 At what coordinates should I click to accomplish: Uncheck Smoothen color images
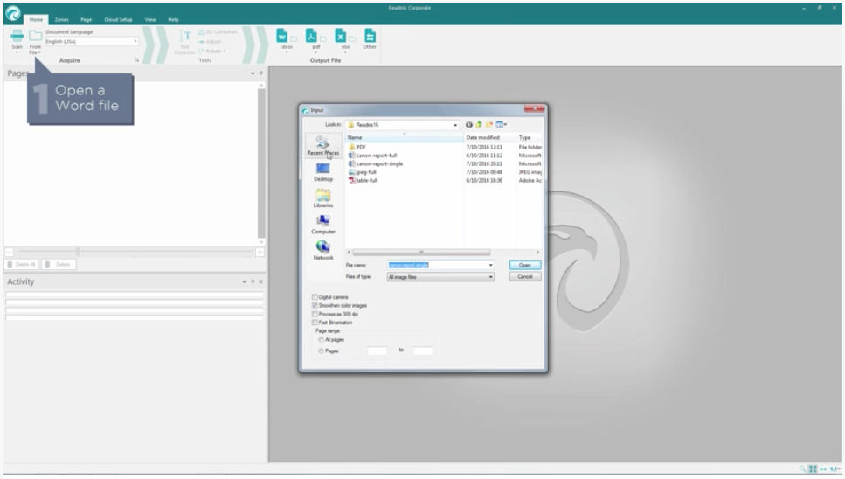pyautogui.click(x=315, y=306)
